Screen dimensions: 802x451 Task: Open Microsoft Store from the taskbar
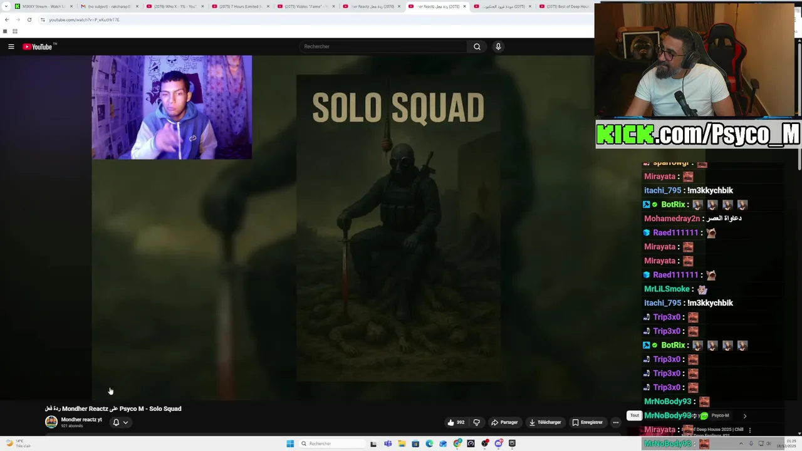coord(415,443)
